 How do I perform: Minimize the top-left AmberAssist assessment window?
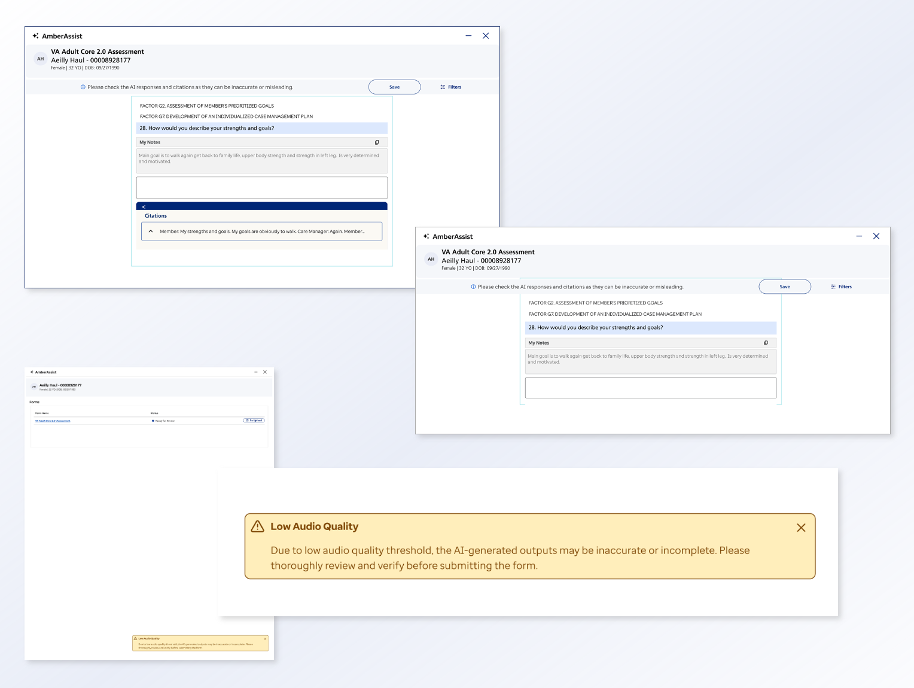click(x=468, y=36)
